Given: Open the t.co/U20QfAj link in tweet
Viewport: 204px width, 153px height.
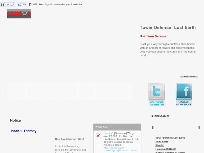Looking at the screenshot, I should (x=114, y=148).
